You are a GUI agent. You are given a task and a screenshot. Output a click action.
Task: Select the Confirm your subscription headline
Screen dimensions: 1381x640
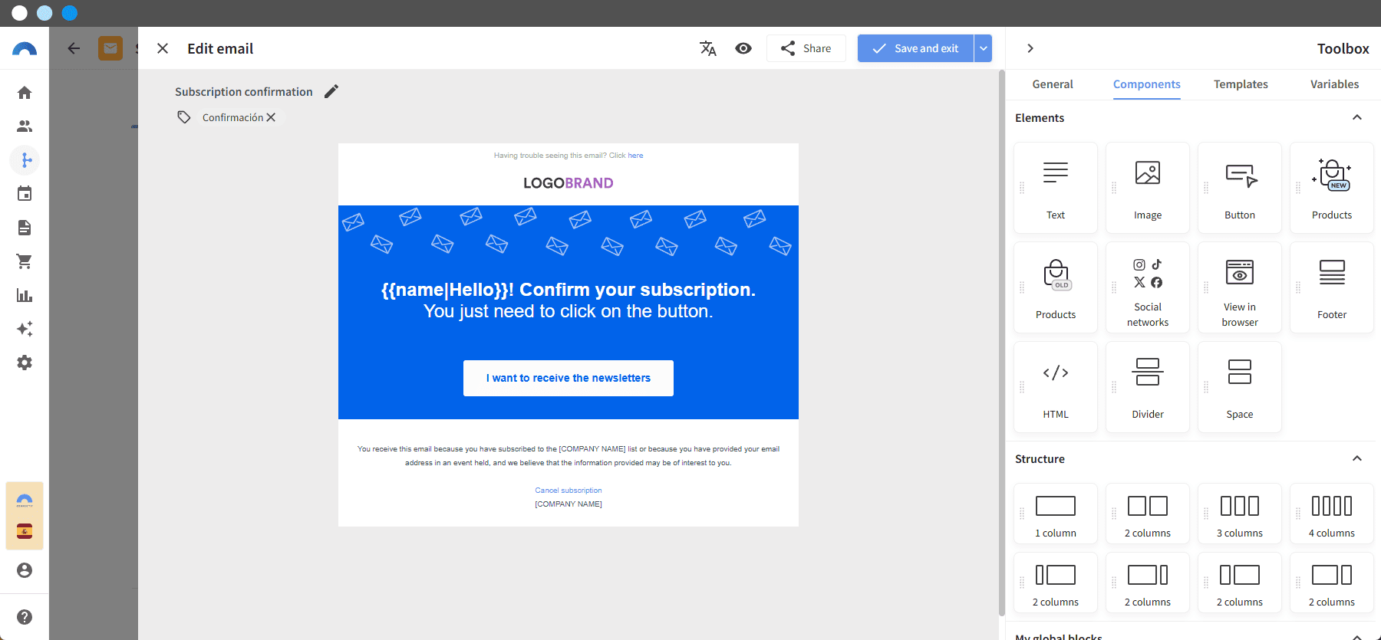(569, 290)
